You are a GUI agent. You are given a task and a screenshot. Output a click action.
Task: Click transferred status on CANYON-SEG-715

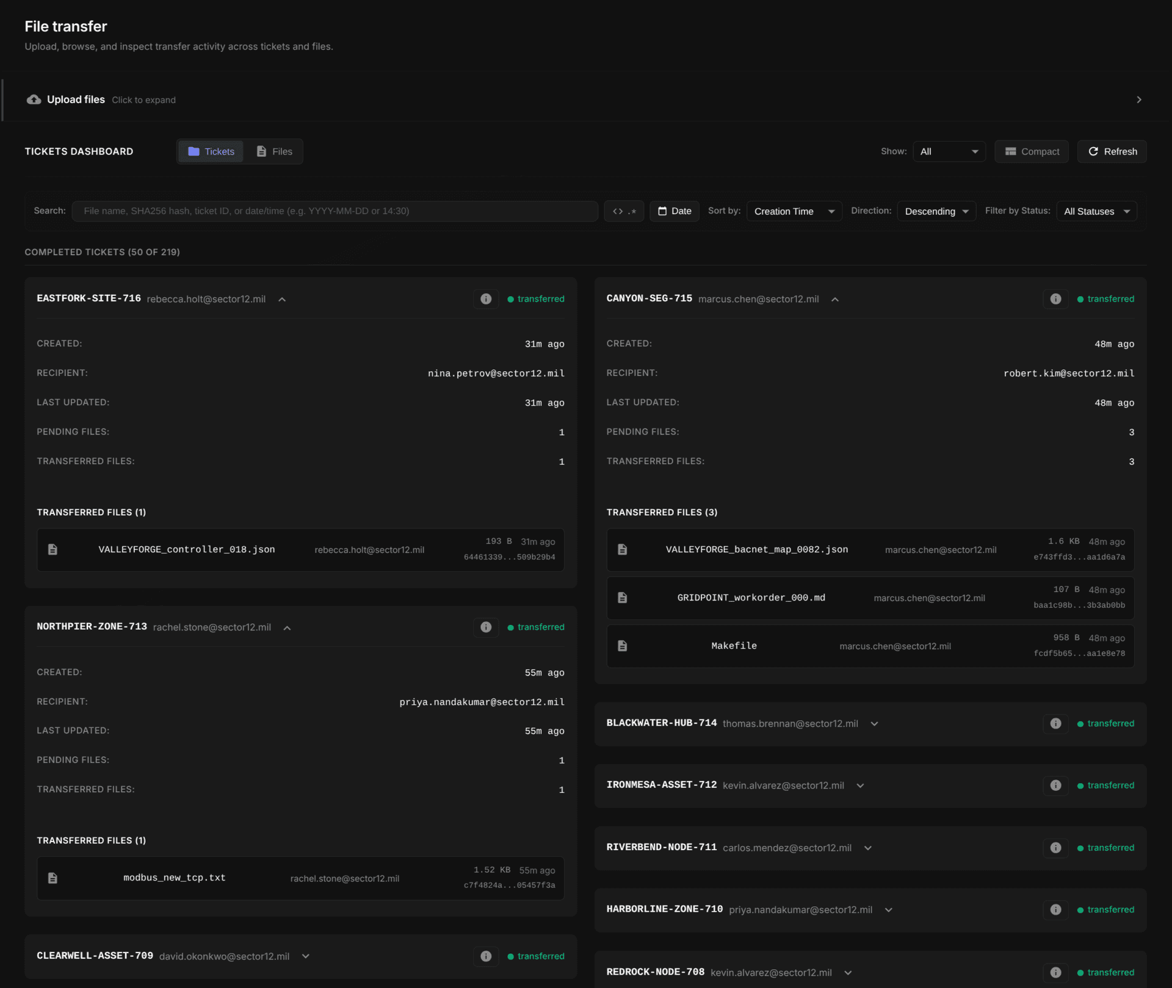pos(1105,299)
